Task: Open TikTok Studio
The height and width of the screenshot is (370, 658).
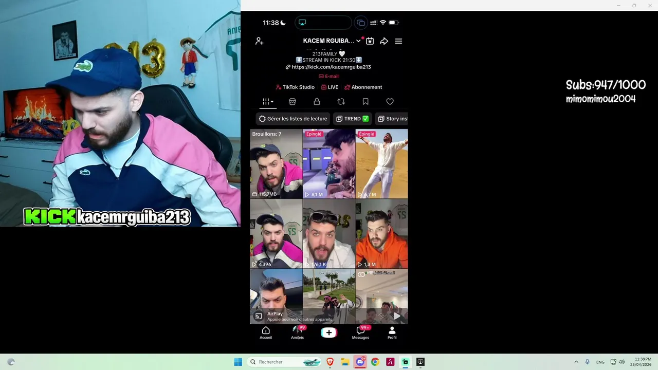Action: click(295, 87)
